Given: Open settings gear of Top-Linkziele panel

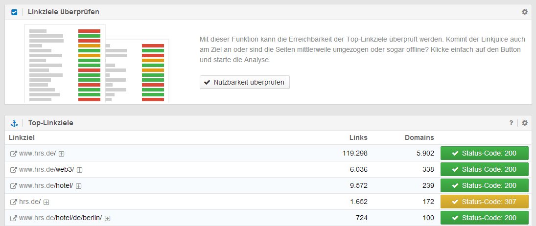Looking at the screenshot, I should pyautogui.click(x=525, y=123).
